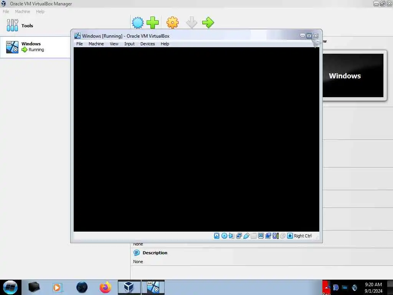This screenshot has height=295, width=393.
Task: Open the Devices menu in the VM window
Action: click(147, 44)
